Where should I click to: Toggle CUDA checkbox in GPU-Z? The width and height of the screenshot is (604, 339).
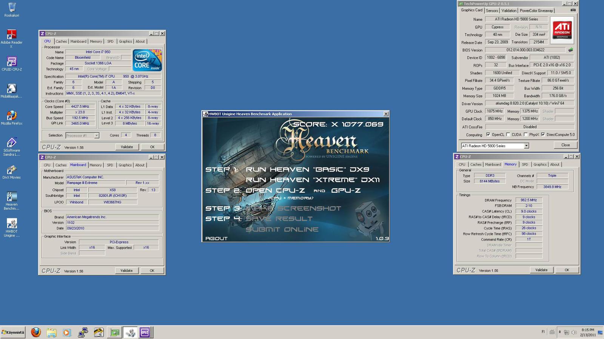(x=508, y=135)
